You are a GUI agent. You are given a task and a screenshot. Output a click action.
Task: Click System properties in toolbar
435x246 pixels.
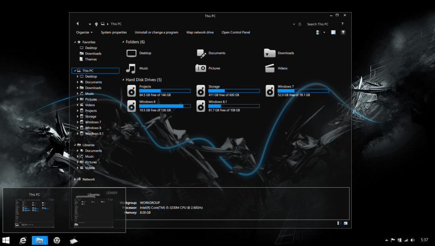[x=114, y=32]
